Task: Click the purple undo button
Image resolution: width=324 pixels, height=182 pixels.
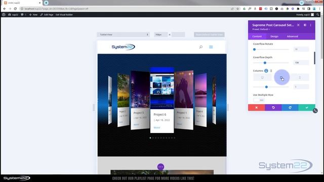Action: coord(273,108)
